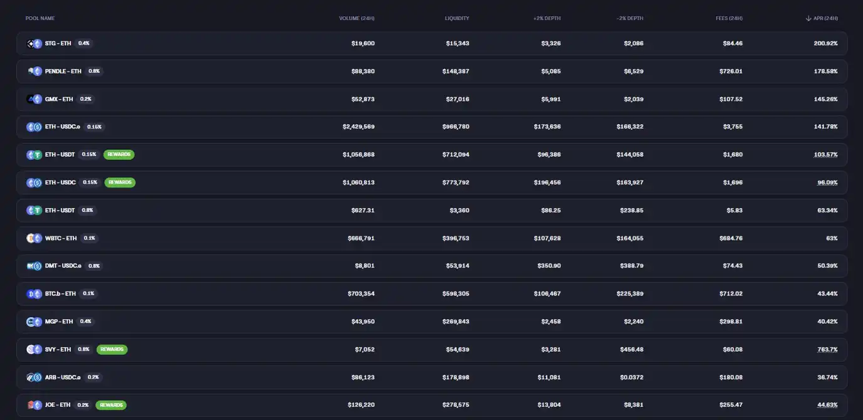Click the GMX-ETH token pair icon
863x420 pixels.
pos(34,99)
